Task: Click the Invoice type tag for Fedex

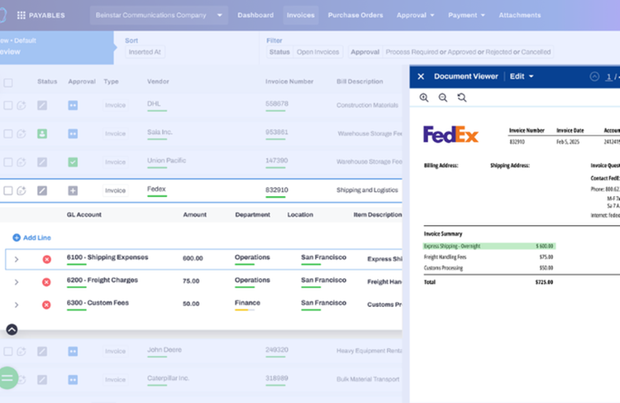Action: [x=115, y=191]
